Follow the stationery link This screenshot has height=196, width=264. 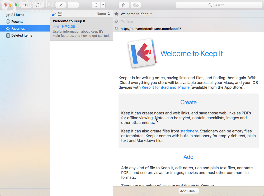click(189, 131)
